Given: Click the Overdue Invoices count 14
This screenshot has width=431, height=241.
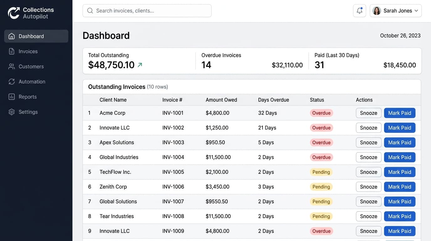Looking at the screenshot, I should pyautogui.click(x=206, y=65).
